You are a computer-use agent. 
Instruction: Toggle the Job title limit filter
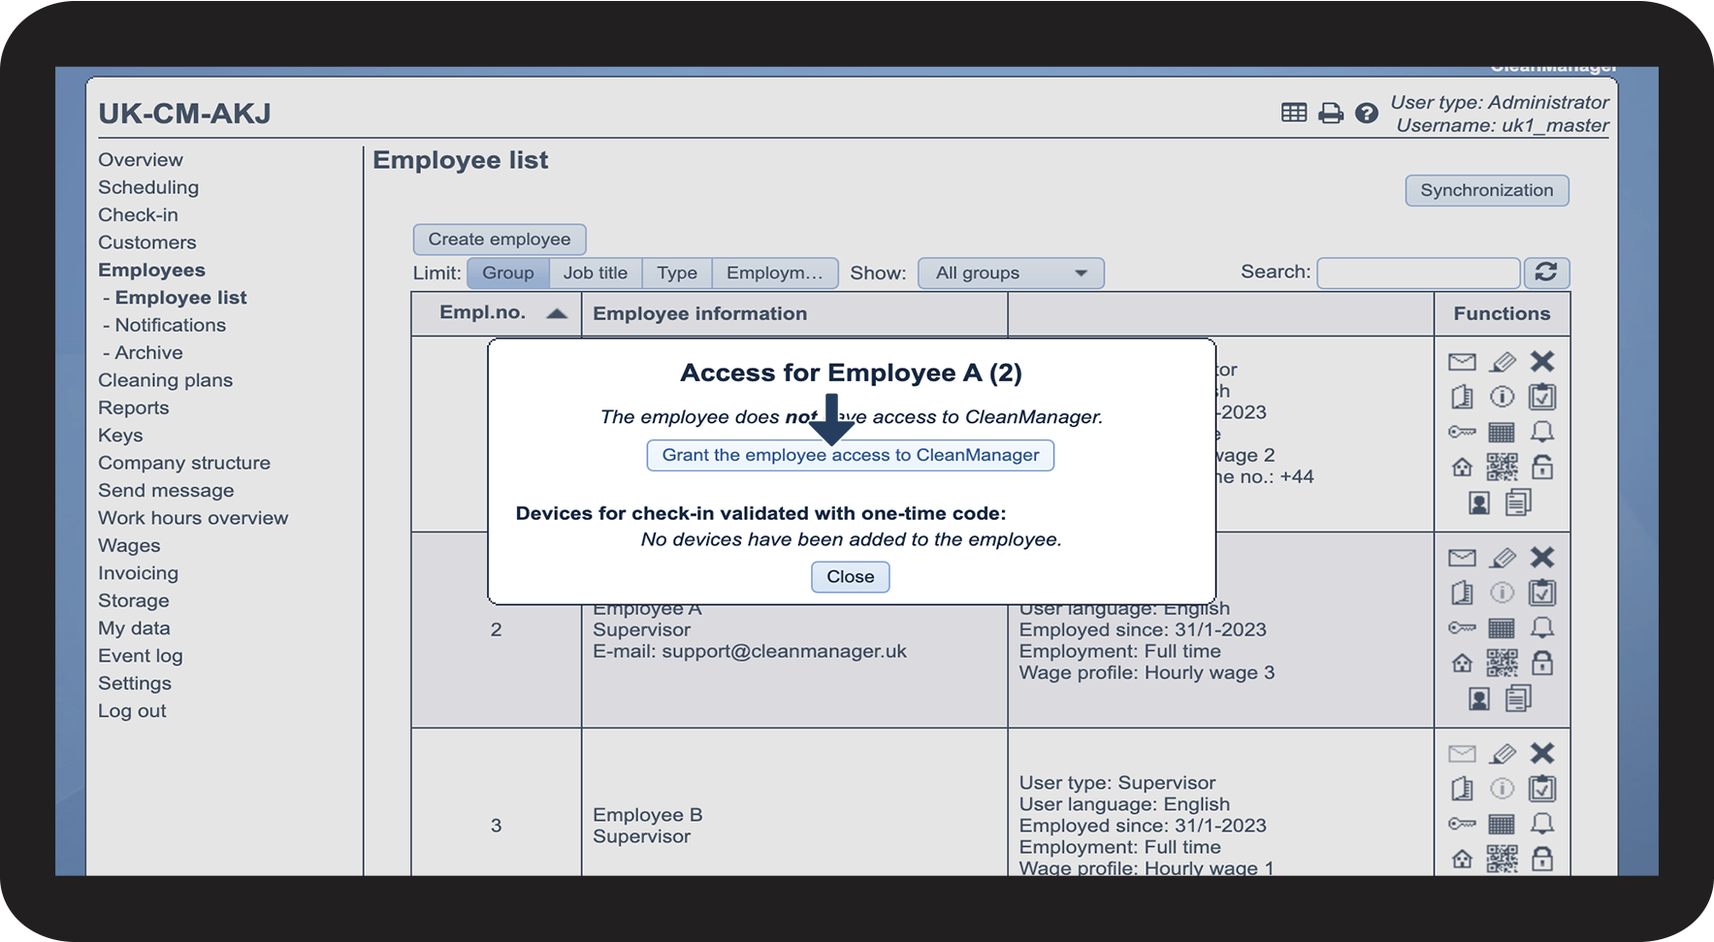[596, 273]
